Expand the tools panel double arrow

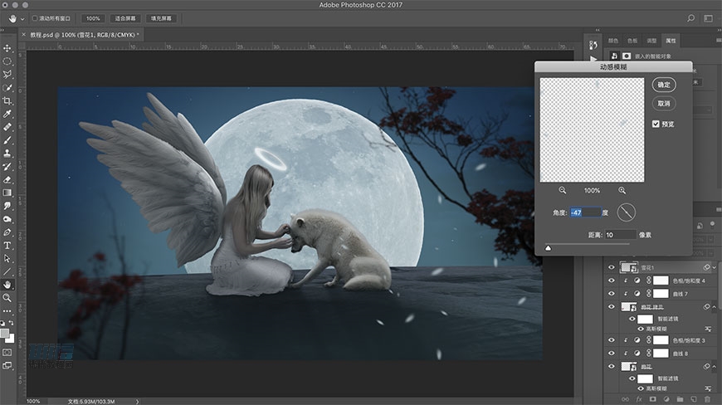2,30
